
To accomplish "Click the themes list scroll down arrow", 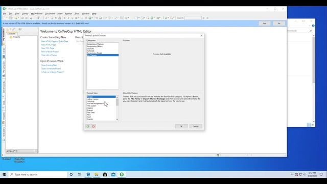I will pyautogui.click(x=117, y=119).
